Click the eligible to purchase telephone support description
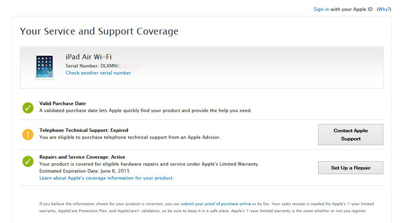 [x=130, y=137]
